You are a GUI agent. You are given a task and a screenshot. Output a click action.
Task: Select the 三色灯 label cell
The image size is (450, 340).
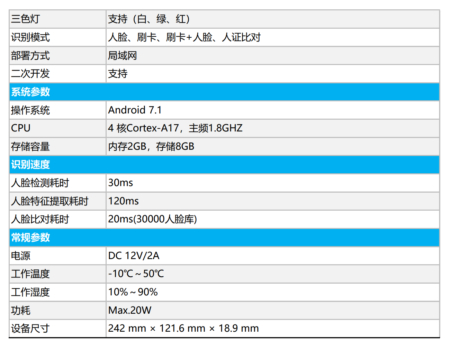point(26,19)
